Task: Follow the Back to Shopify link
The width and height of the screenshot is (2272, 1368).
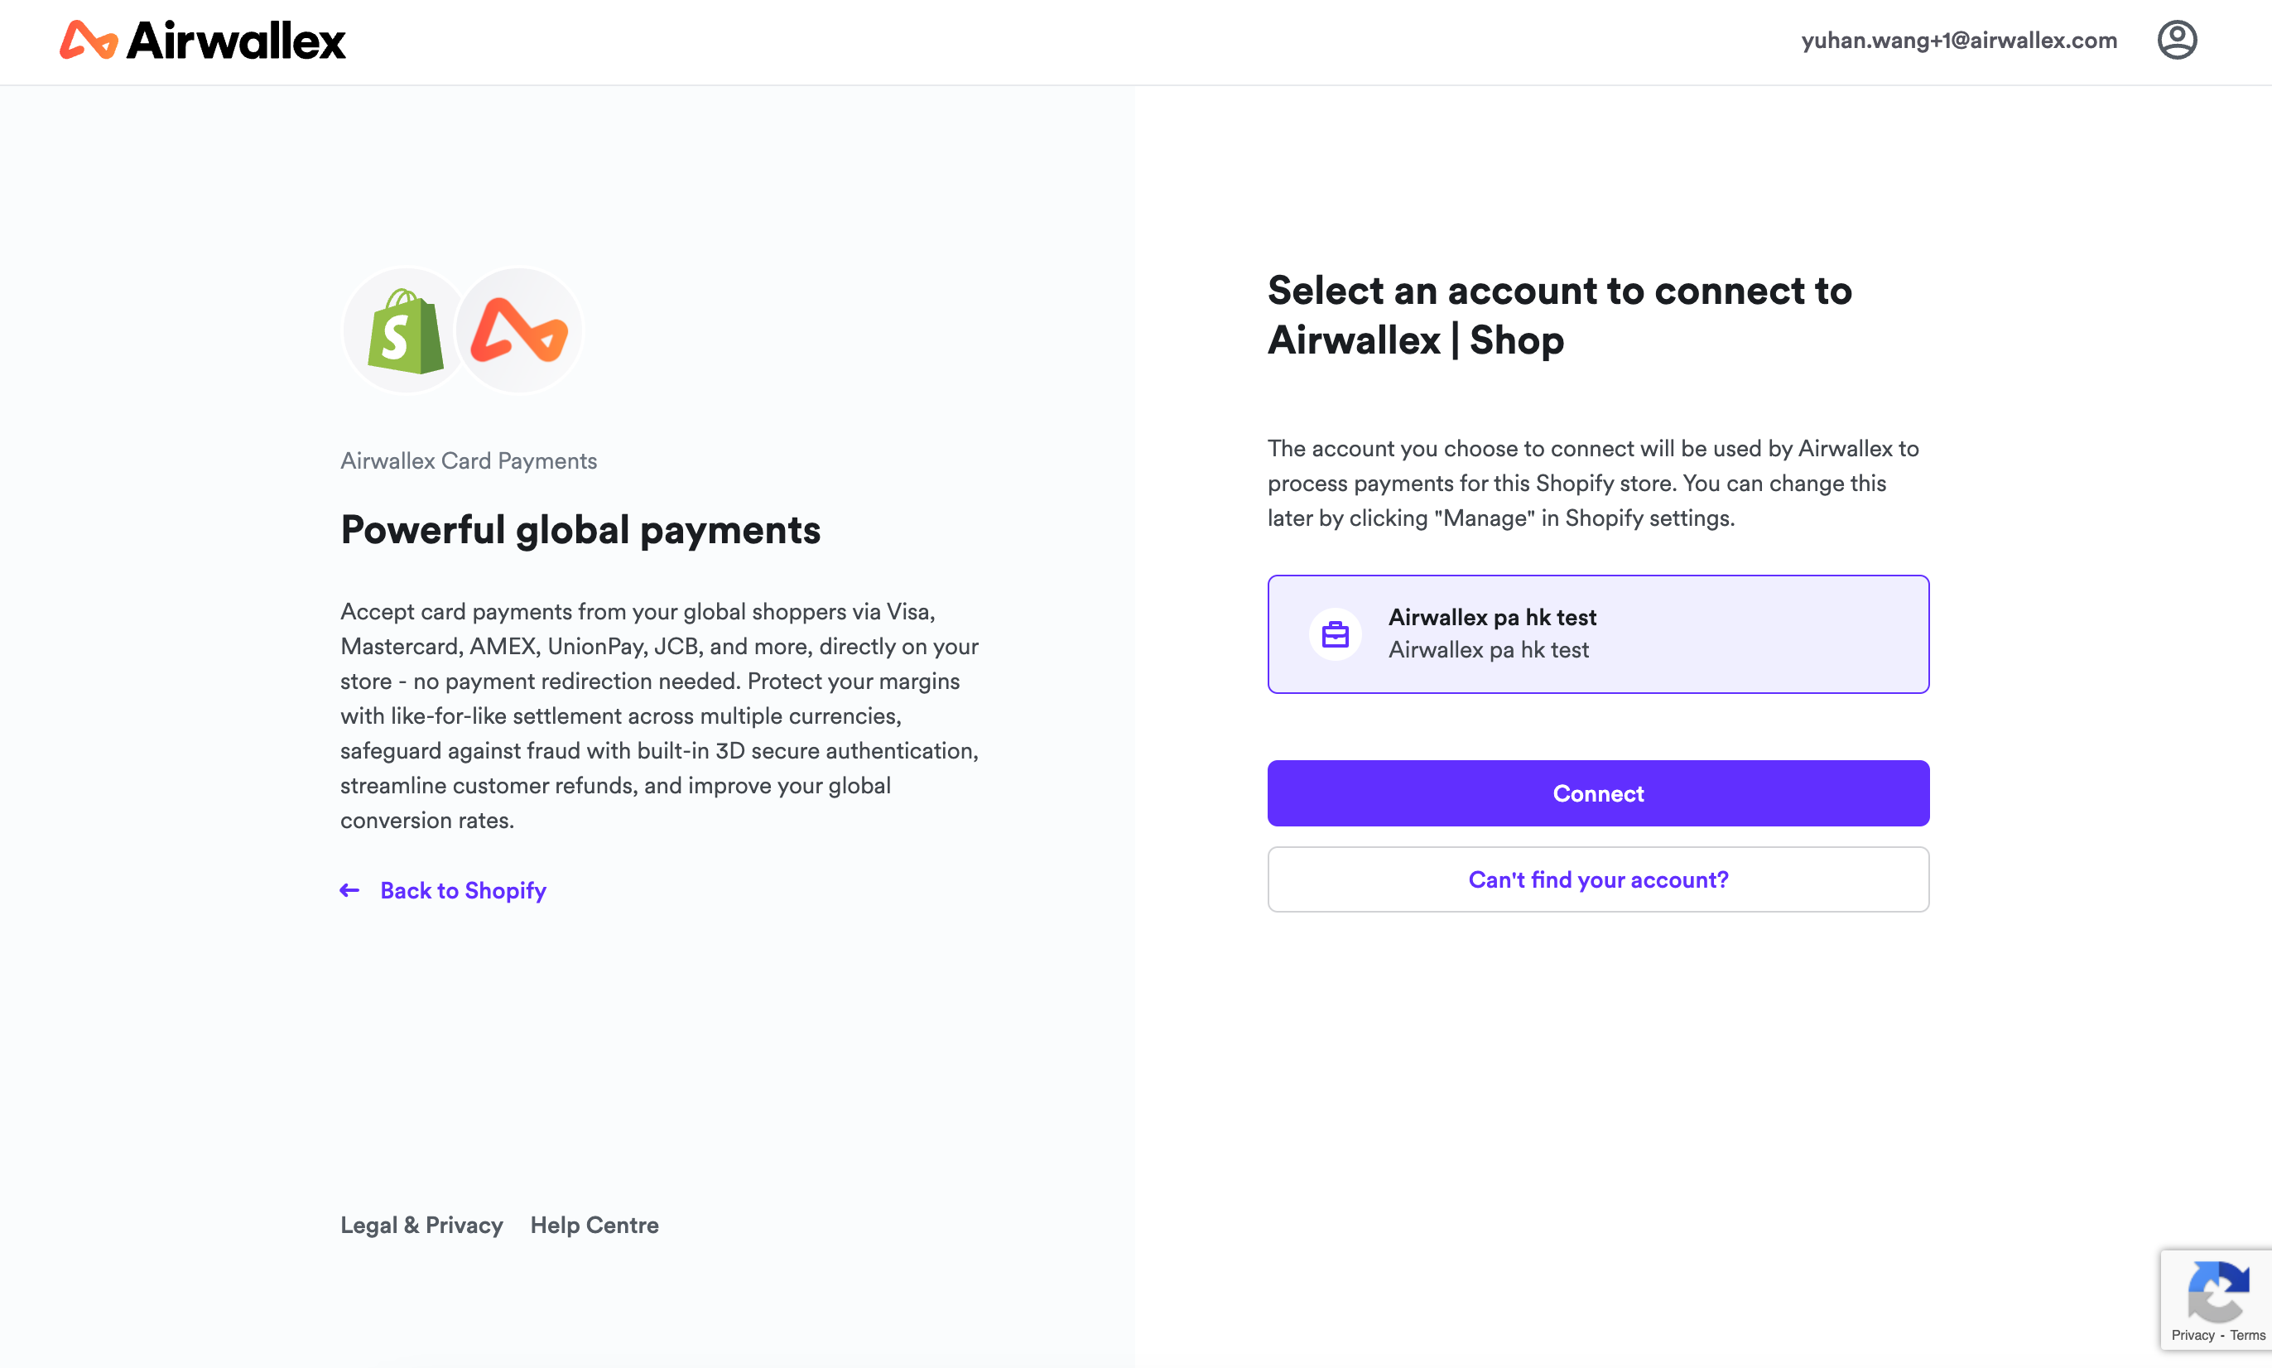Action: point(463,890)
